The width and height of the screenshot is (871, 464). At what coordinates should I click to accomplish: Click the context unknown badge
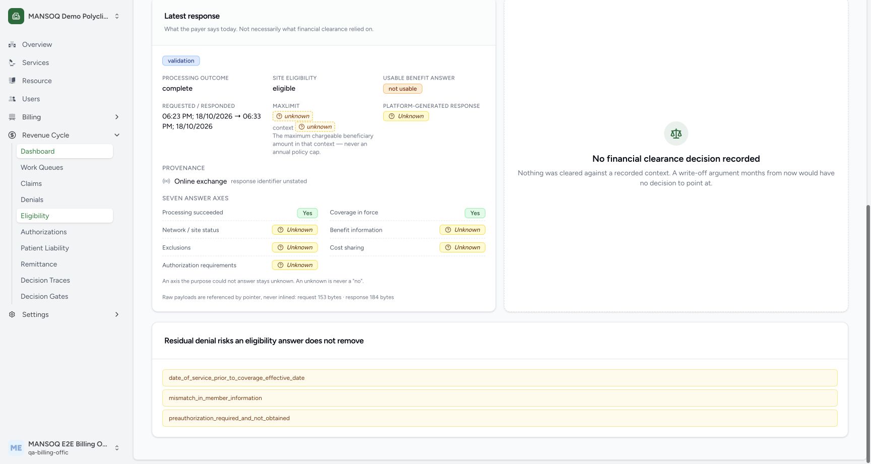pos(315,127)
